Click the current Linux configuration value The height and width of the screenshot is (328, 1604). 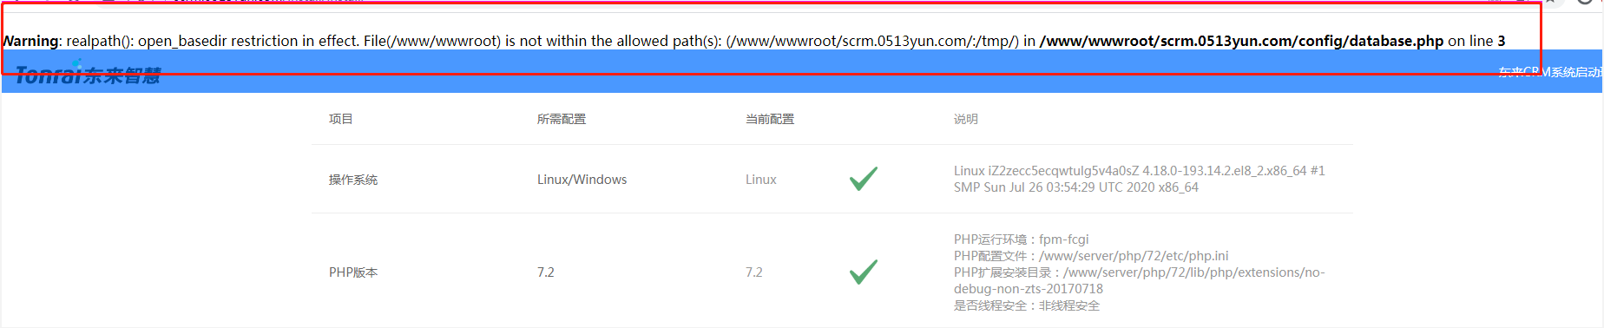761,180
